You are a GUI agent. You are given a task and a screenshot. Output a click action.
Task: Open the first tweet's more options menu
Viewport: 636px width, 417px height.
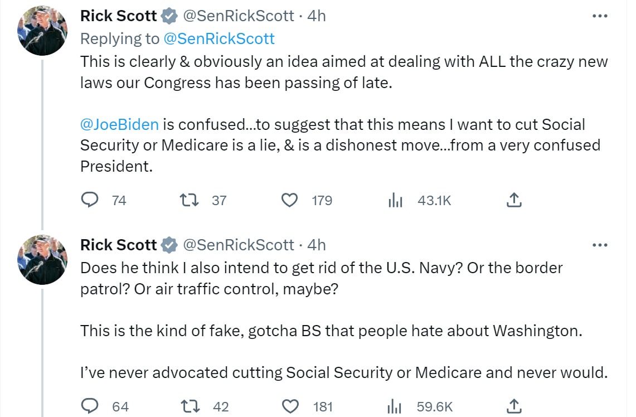click(600, 16)
